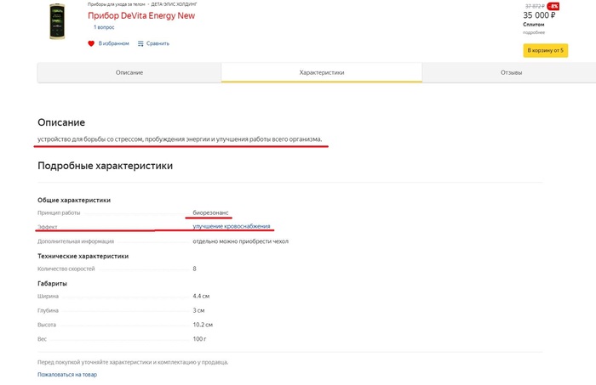Screen dimensions: 596x385
Task: Click 'подробнее' under Сплитом
Action: click(x=533, y=32)
